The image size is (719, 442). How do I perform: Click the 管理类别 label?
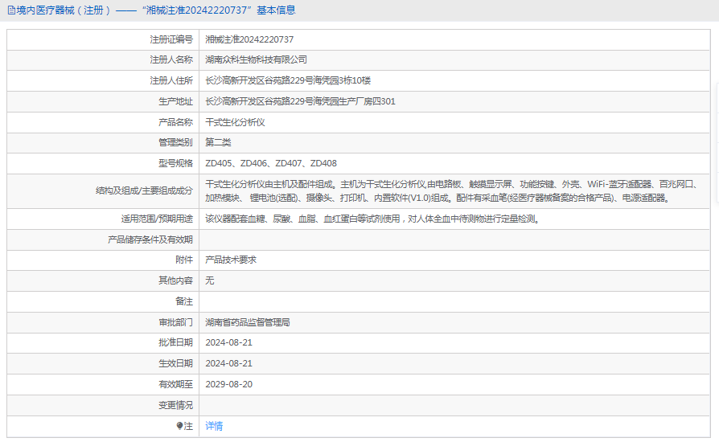(175, 142)
